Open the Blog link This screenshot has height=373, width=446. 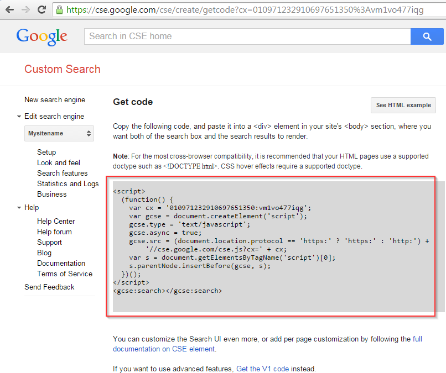44,253
